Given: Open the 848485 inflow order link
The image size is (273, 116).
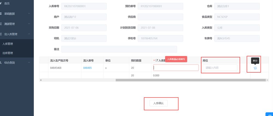Looking at the screenshot, I should (87, 68).
